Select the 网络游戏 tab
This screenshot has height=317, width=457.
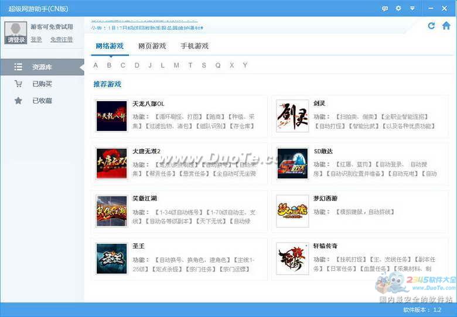[x=110, y=46]
